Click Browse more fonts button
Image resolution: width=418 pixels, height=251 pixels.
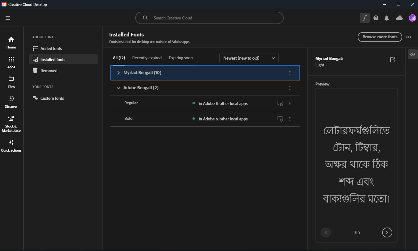(x=380, y=37)
